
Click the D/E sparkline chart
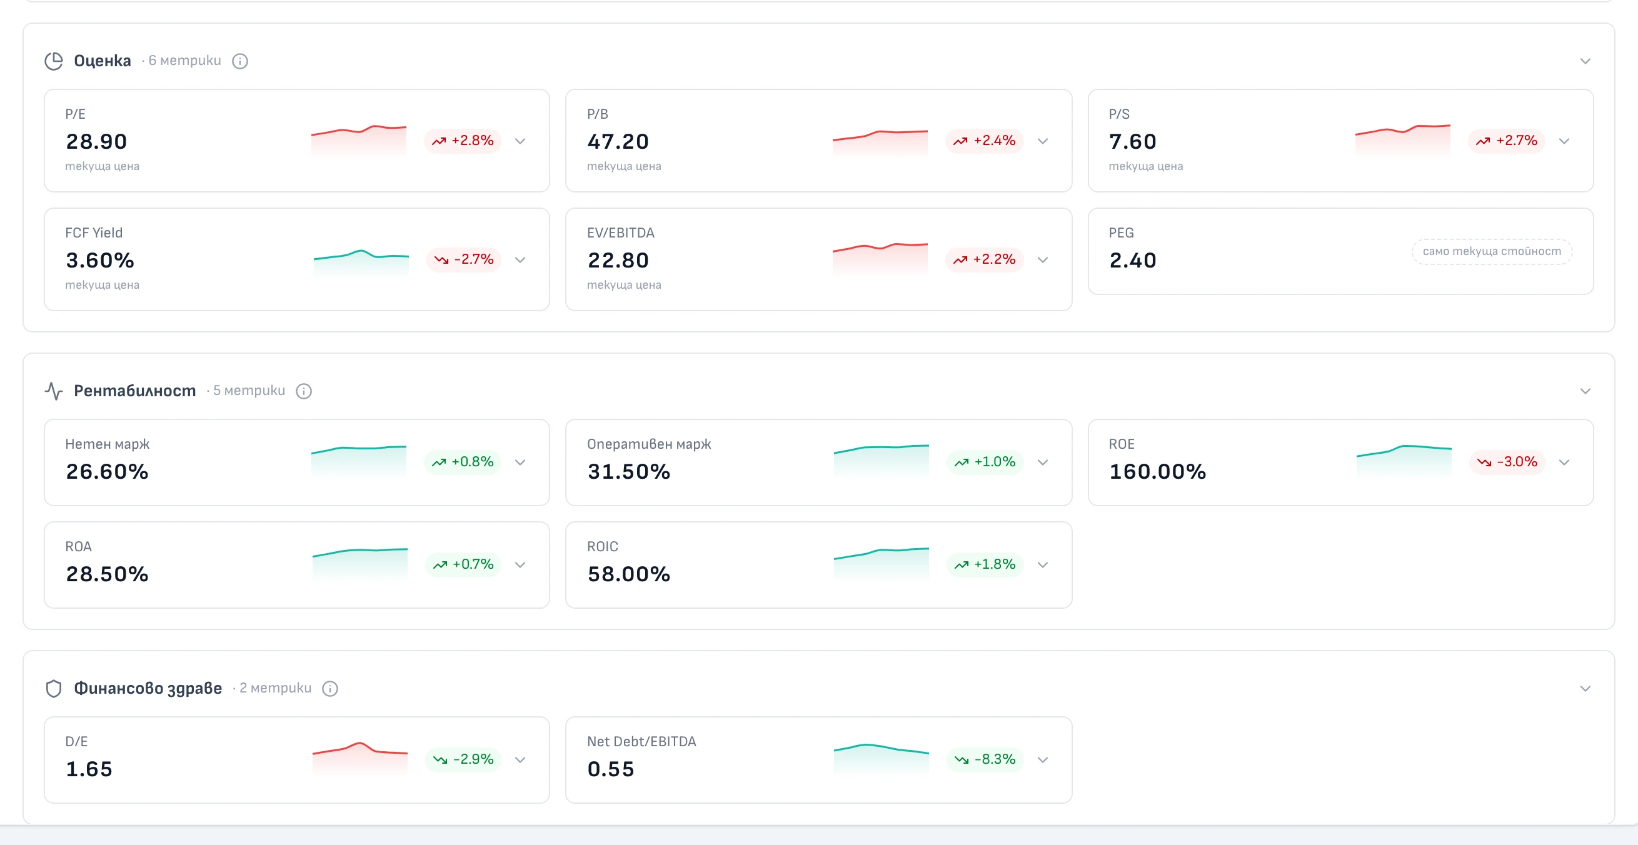pos(360,759)
